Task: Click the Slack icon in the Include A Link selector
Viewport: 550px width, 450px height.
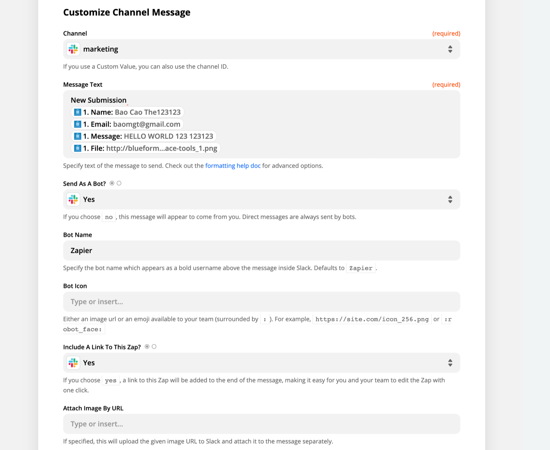Action: pyautogui.click(x=73, y=363)
